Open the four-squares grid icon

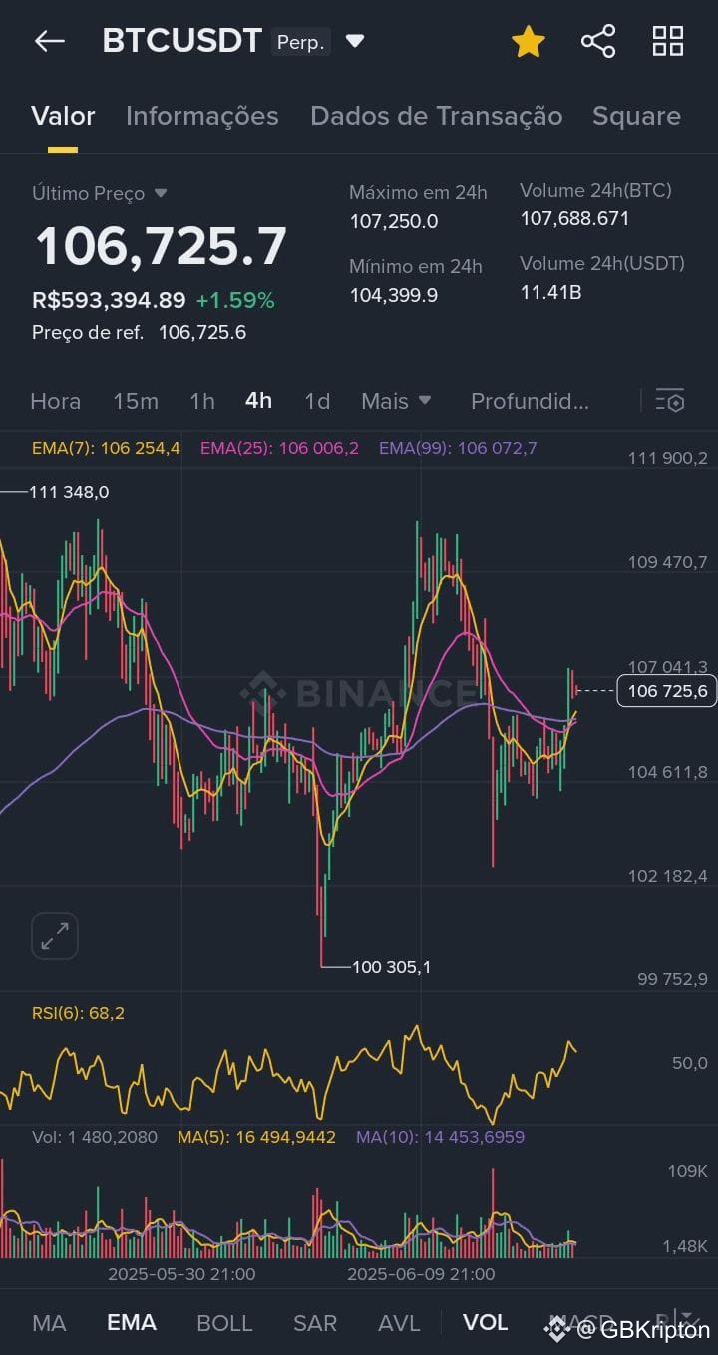(668, 41)
